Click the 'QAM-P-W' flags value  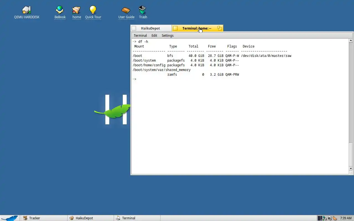point(232,56)
